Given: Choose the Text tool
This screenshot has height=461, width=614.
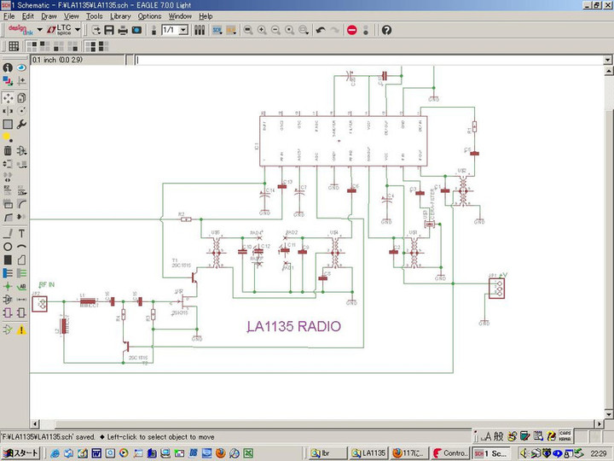Looking at the screenshot, I should pyautogui.click(x=21, y=233).
